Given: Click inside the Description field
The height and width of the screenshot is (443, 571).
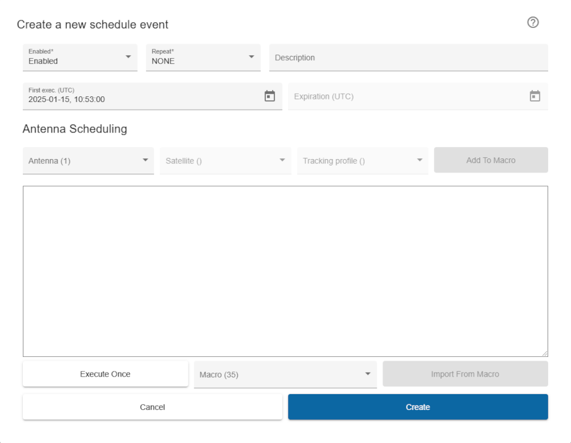Looking at the screenshot, I should click(x=408, y=57).
